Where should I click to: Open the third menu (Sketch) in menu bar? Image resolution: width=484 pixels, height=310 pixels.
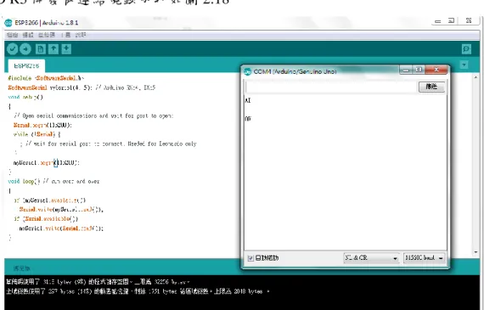[47, 35]
